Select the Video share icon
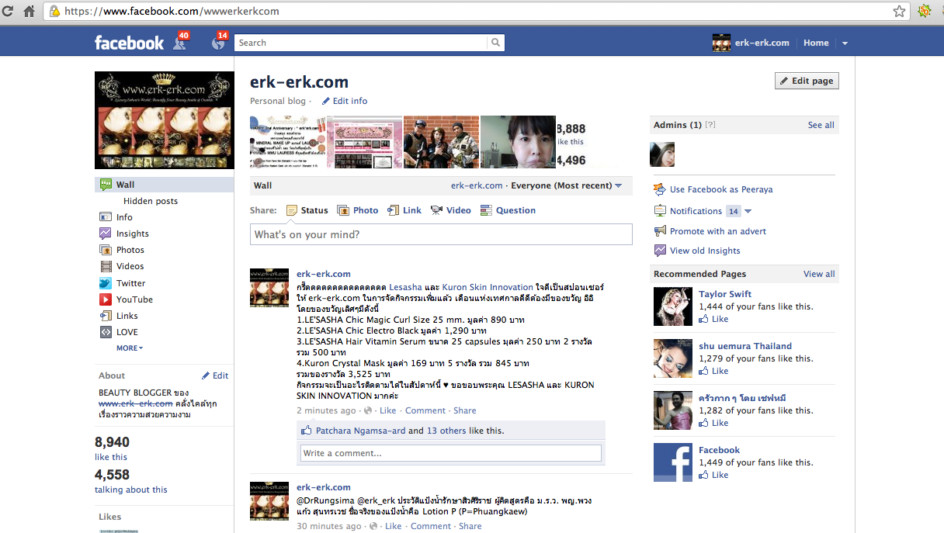The image size is (944, 533). (x=437, y=210)
